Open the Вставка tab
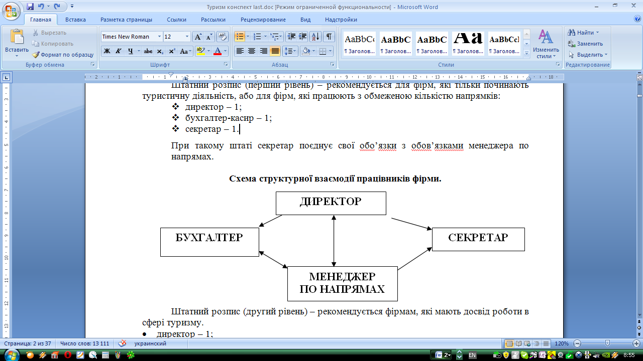This screenshot has width=643, height=361. (75, 20)
